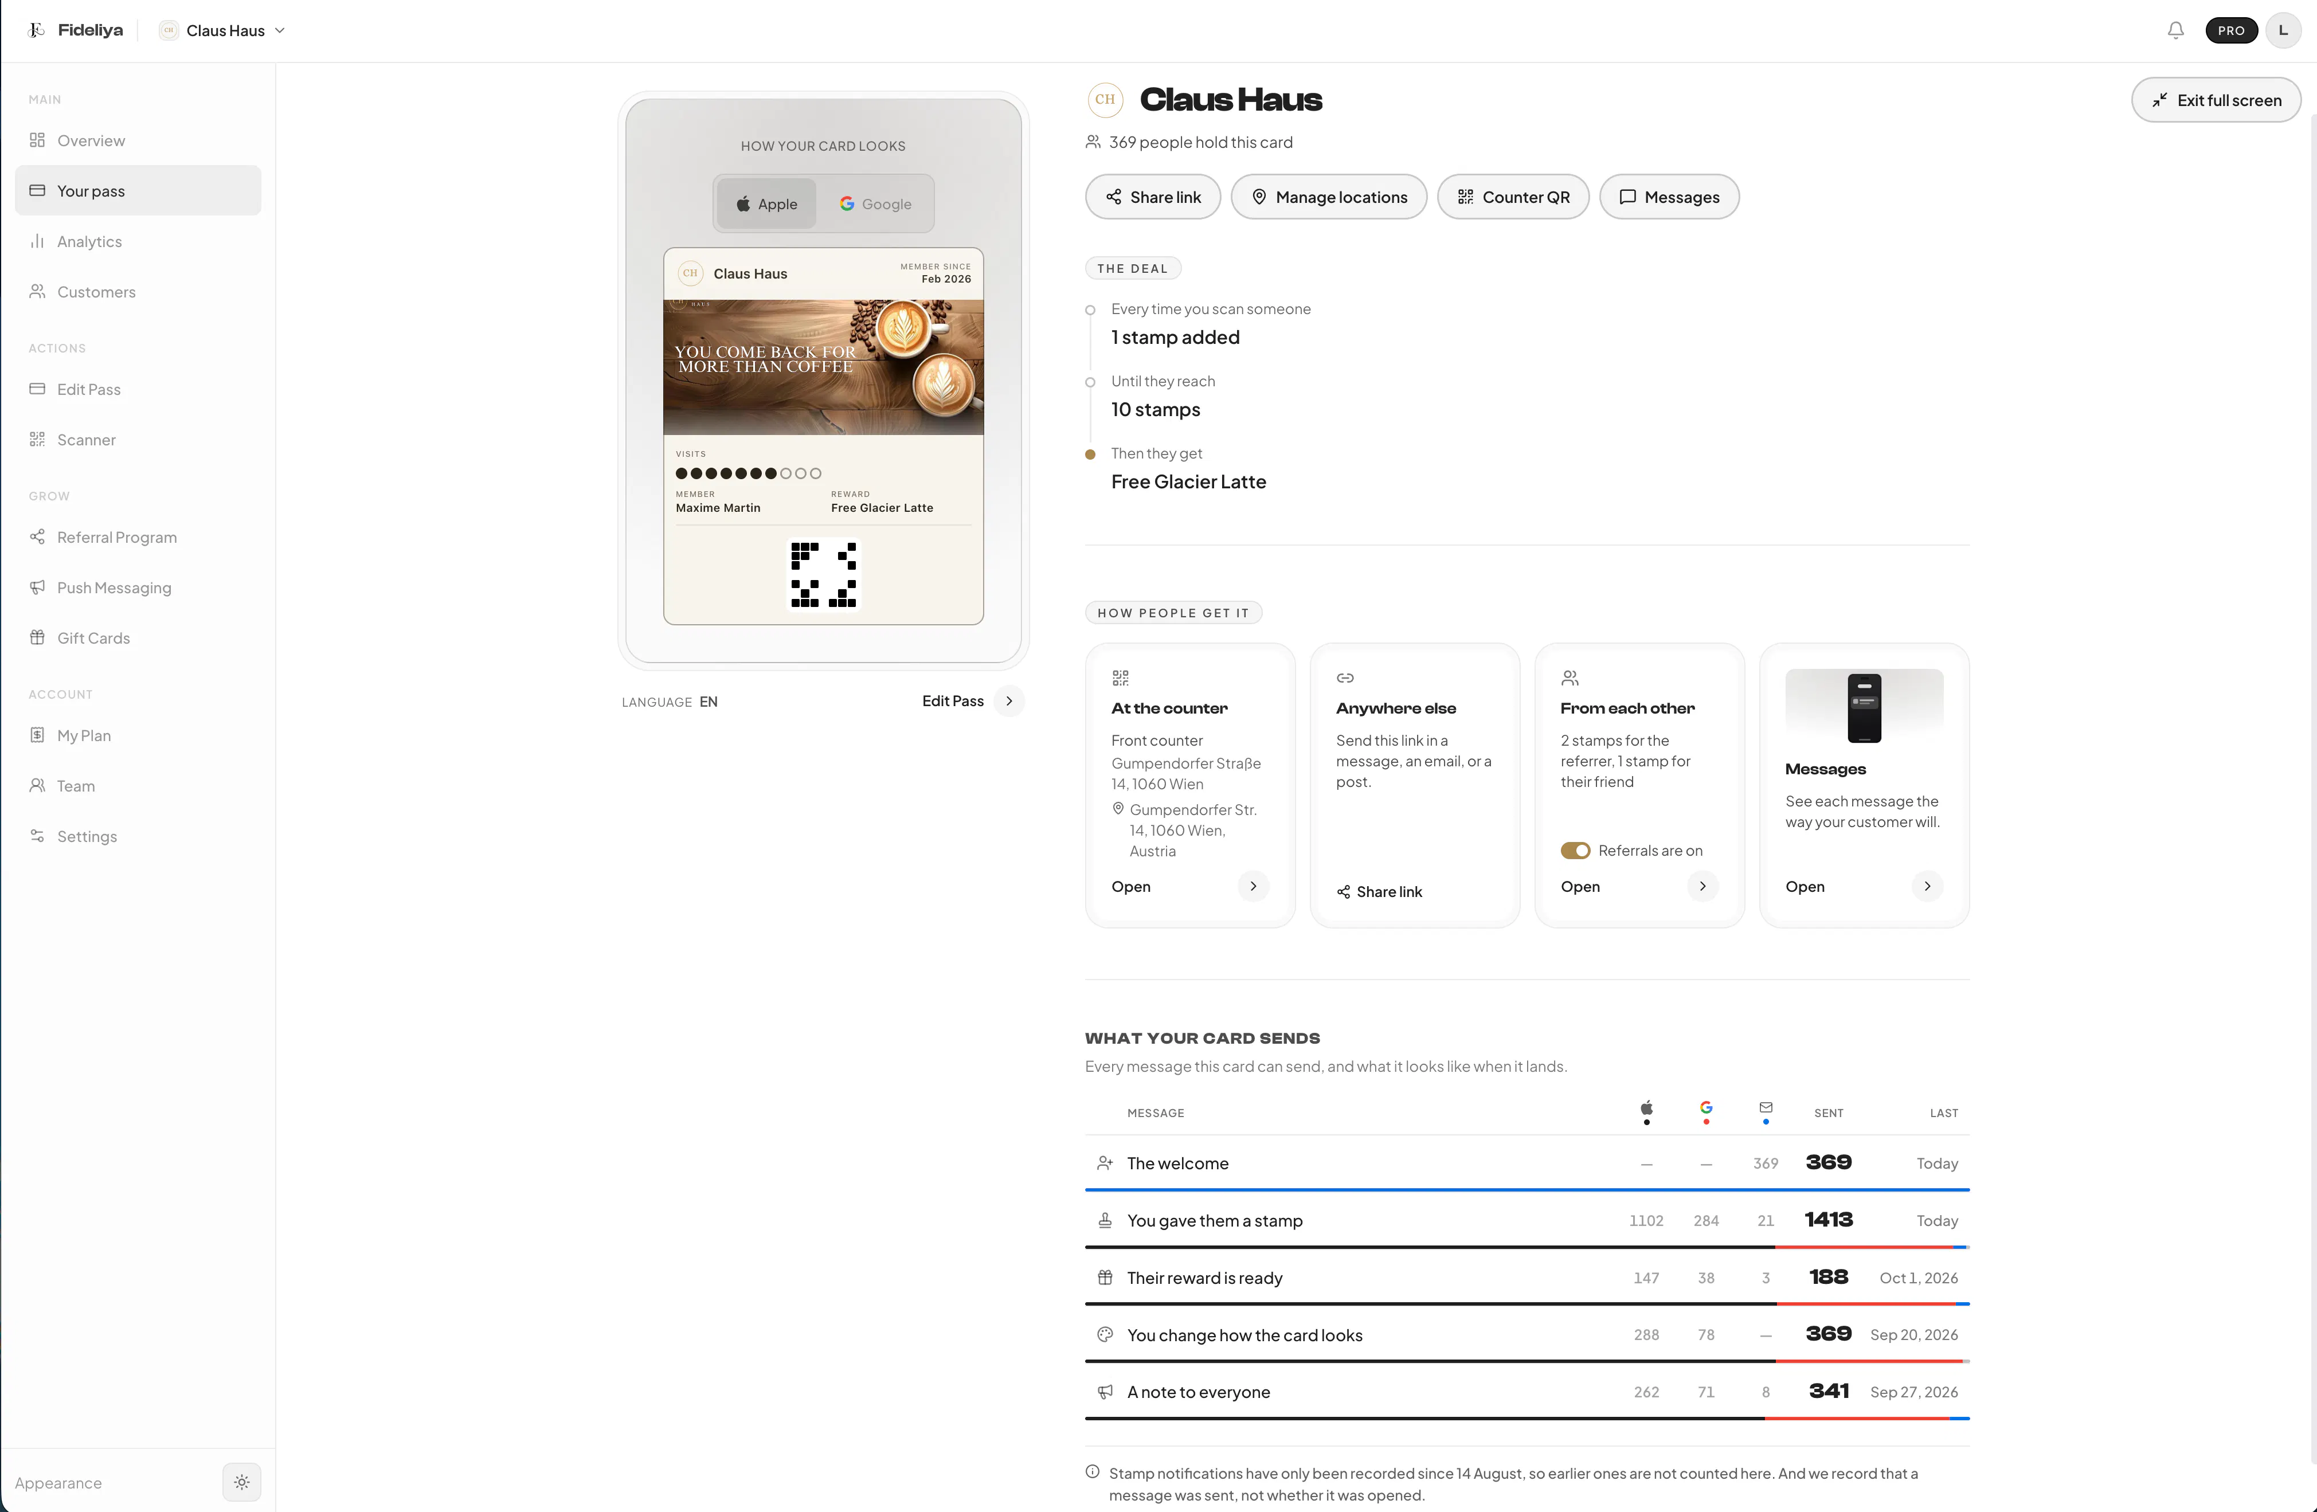Click the info icon beside stamp notifications note
Screen dimensions: 2317x1512
(1093, 1472)
